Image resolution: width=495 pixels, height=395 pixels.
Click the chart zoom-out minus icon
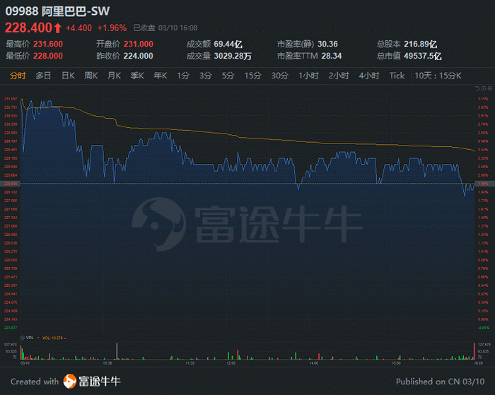click(484, 88)
